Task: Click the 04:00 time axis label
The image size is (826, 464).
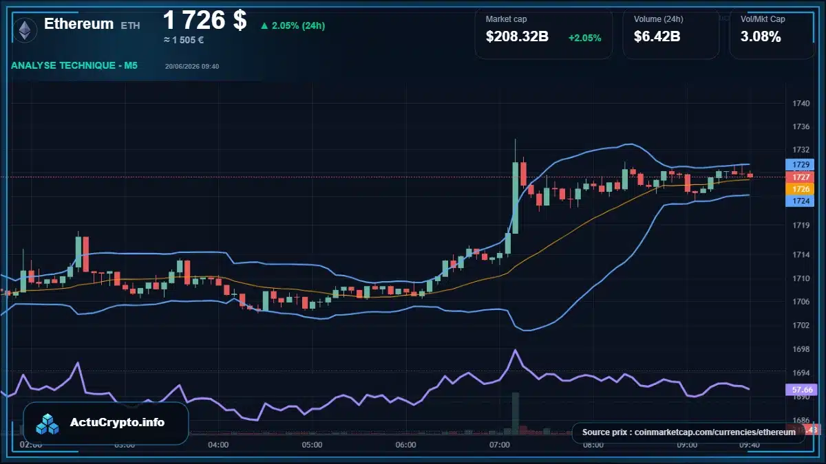Action: point(218,445)
